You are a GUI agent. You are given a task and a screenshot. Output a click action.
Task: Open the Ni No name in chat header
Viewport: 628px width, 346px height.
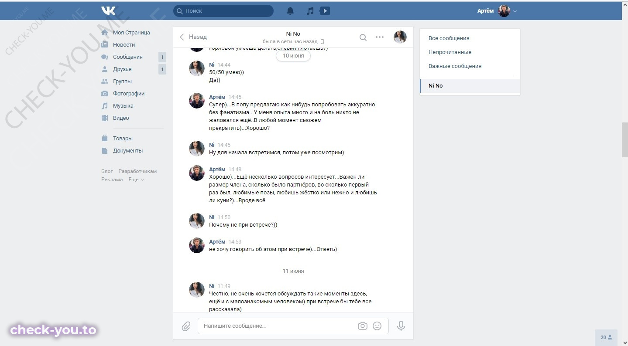pyautogui.click(x=293, y=34)
